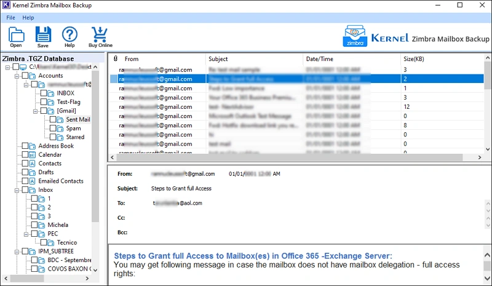
Task: Click the application icon in title bar
Action: click(x=6, y=5)
